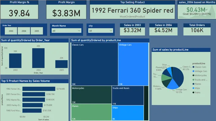Screen dimensions: 216x121
Task: Click the city dropdown chevron arrow
Action: 111,31
